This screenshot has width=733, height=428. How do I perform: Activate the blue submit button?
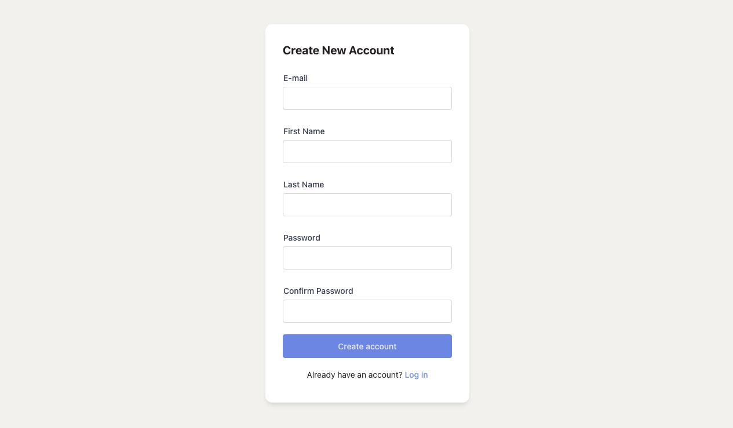[367, 346]
